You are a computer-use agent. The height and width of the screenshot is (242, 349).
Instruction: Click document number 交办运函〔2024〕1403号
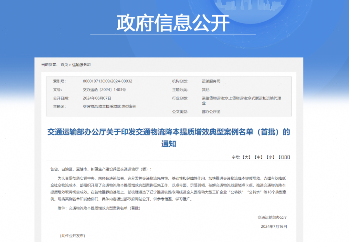tap(104, 90)
